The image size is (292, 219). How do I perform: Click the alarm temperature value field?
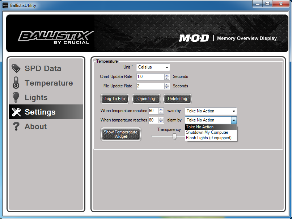[154, 120]
